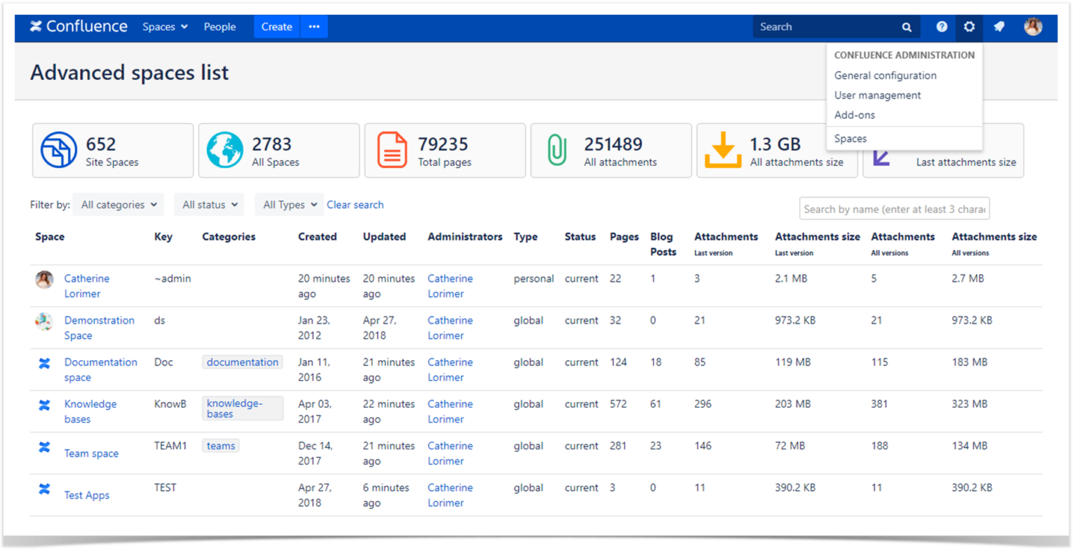Click the Type column header

pyautogui.click(x=525, y=237)
